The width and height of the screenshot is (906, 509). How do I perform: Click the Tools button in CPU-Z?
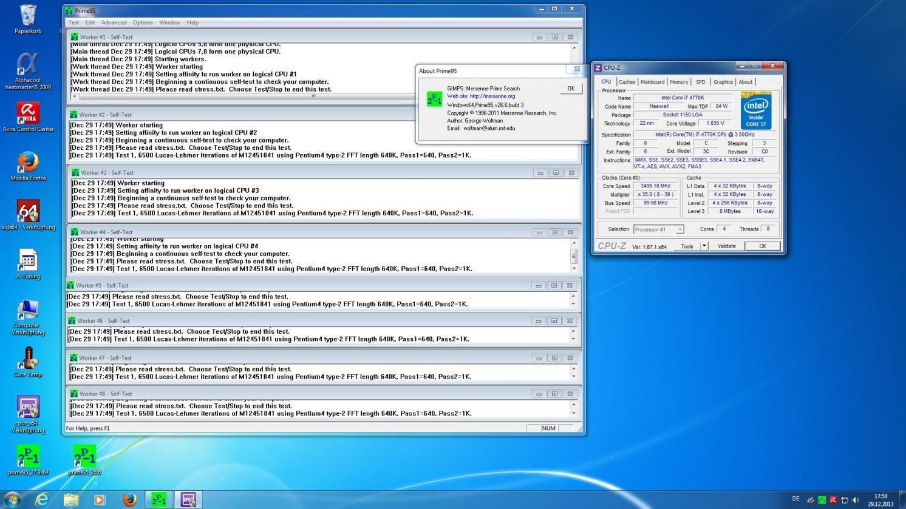tap(687, 246)
